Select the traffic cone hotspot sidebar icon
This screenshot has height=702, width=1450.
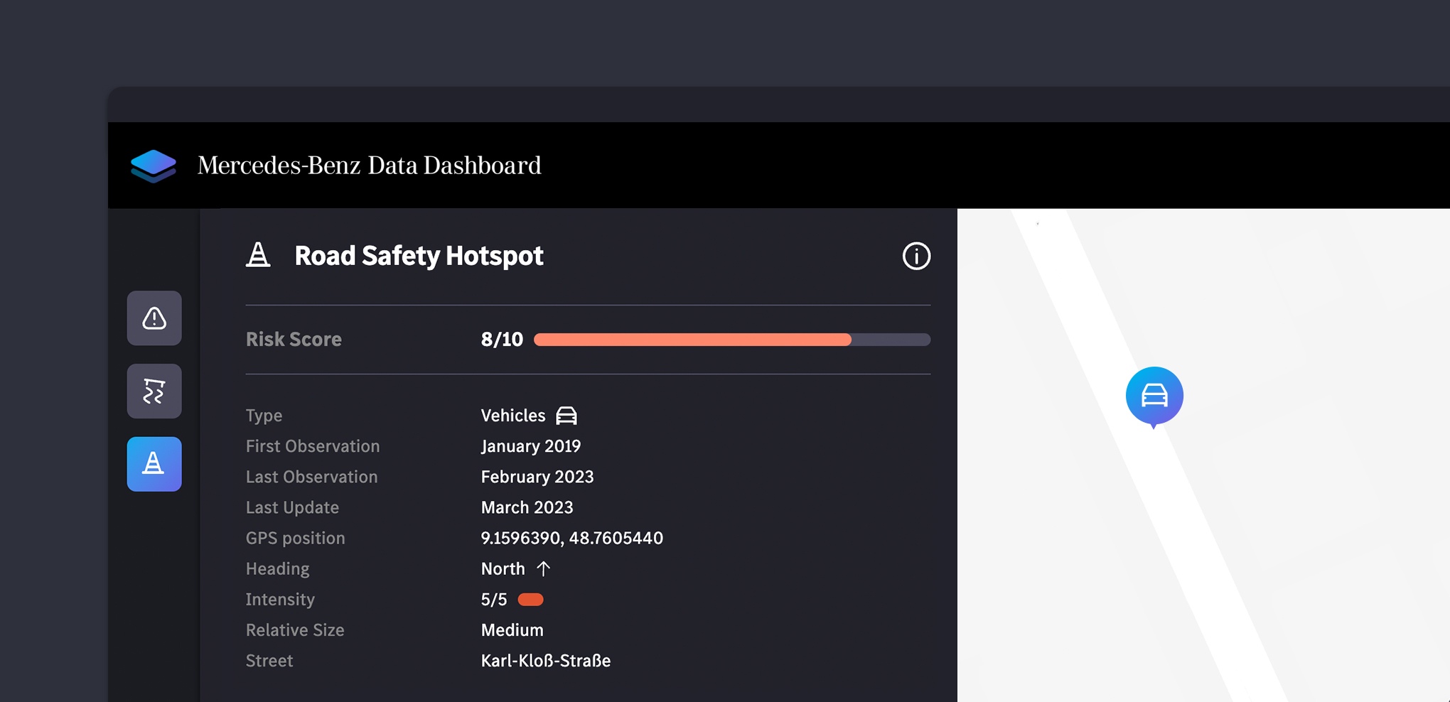pyautogui.click(x=154, y=464)
